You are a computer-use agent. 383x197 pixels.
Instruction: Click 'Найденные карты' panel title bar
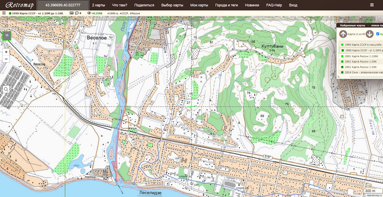click(360, 25)
